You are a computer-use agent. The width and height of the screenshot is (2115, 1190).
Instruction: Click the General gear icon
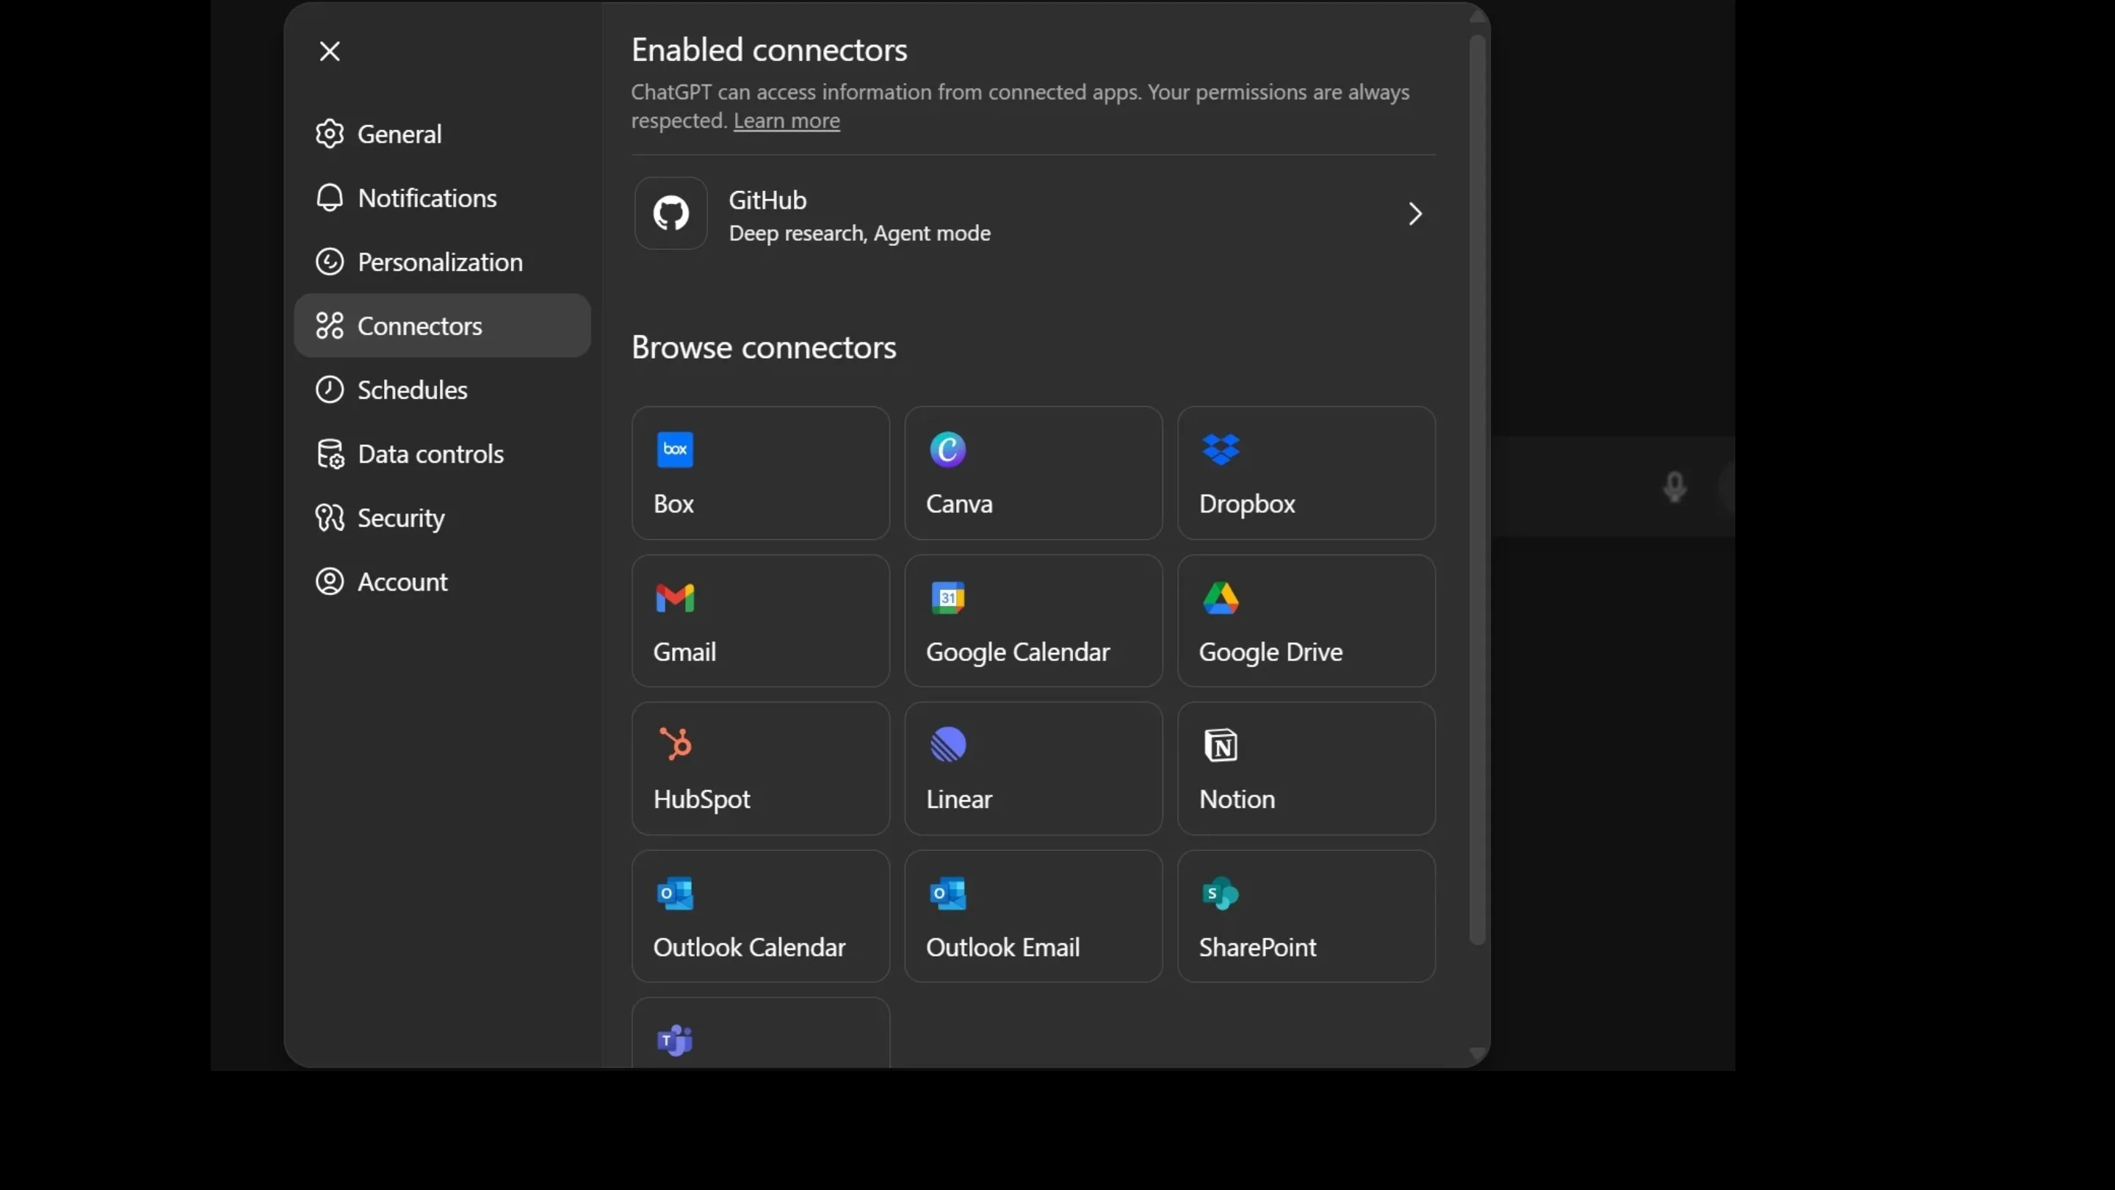click(x=329, y=134)
